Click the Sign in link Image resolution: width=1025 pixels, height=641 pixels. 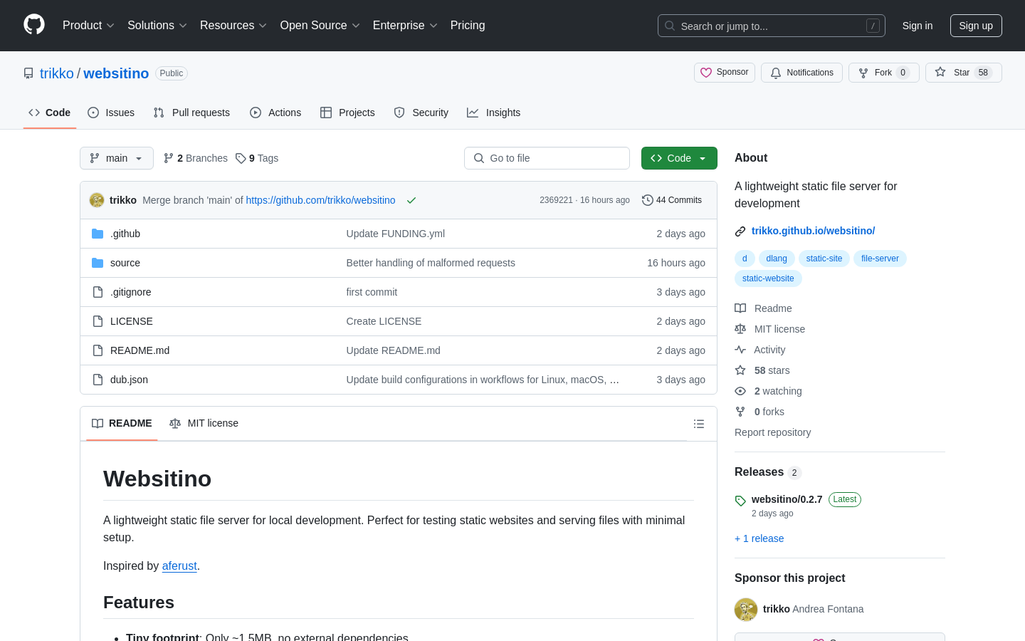tap(918, 26)
